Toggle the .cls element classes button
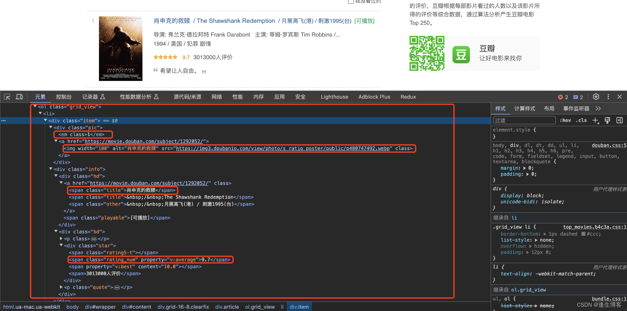627x311 pixels. (581, 120)
